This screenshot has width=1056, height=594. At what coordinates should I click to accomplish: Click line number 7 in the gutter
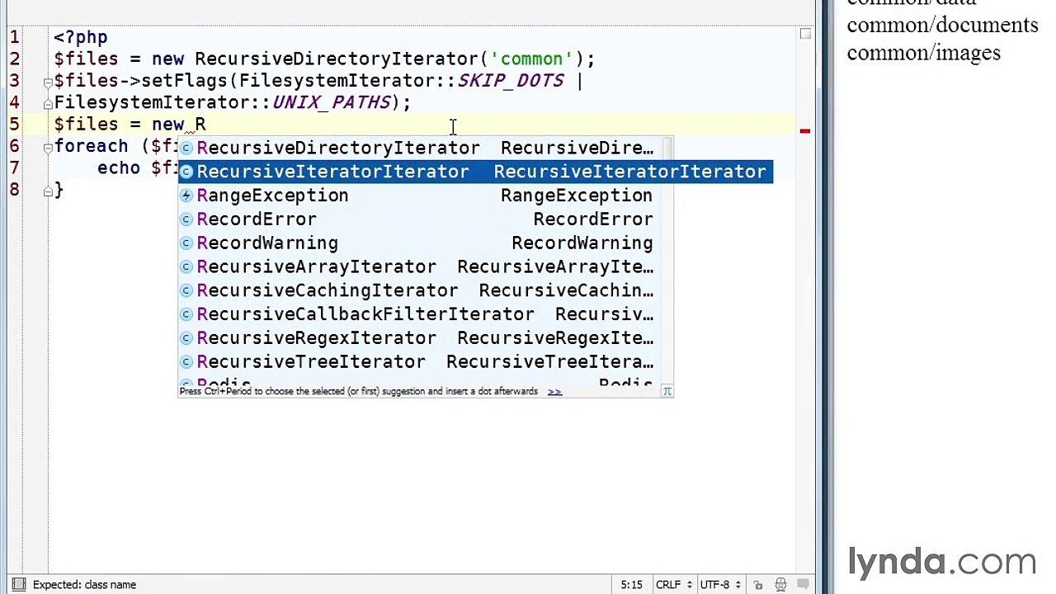(x=15, y=168)
